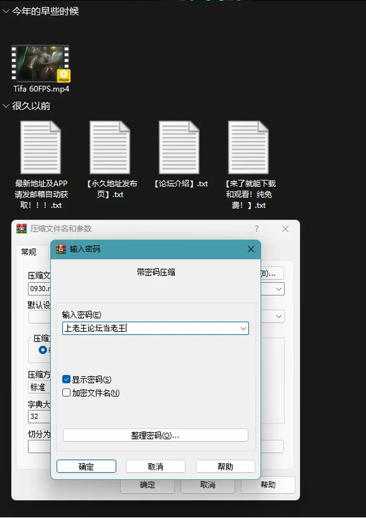366x518 pixels.
Task: Click the 确定 button of 压缩文件名和参数 window
Action: (x=148, y=485)
